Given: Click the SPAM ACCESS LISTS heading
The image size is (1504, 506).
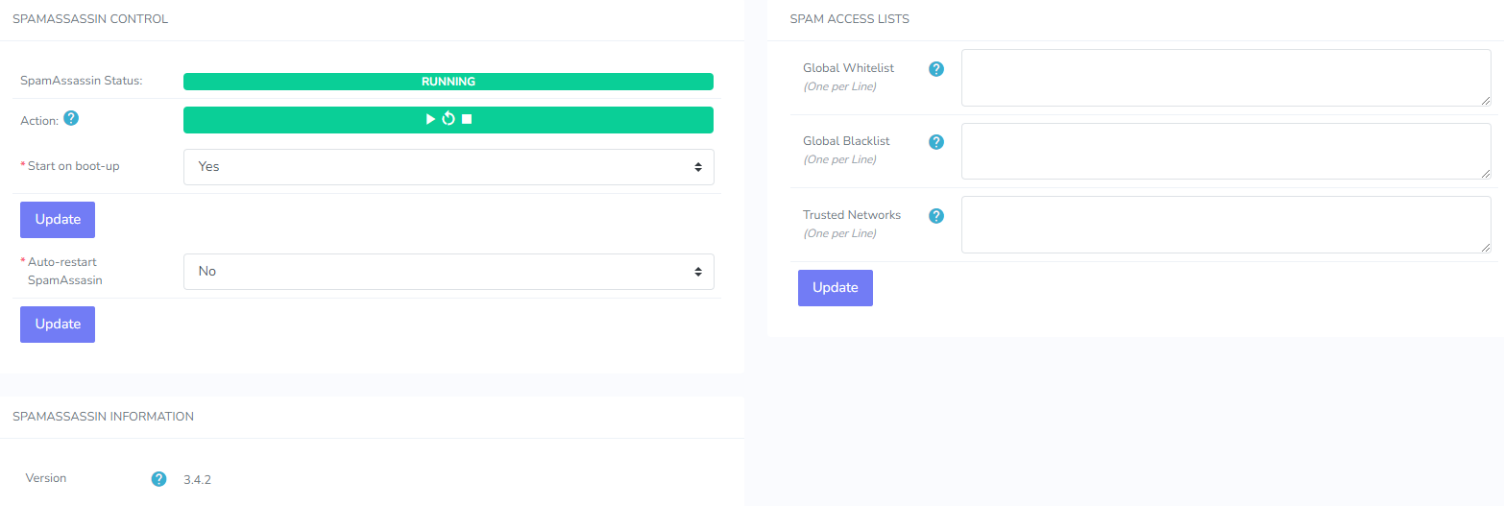Looking at the screenshot, I should point(850,19).
